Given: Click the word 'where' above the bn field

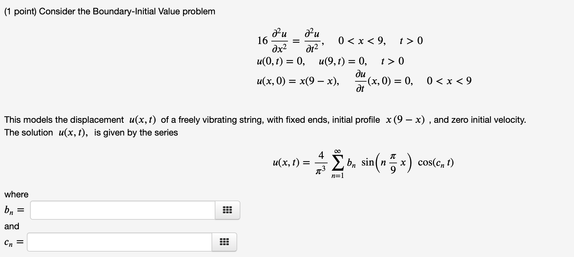Looking at the screenshot, I should [x=16, y=194].
